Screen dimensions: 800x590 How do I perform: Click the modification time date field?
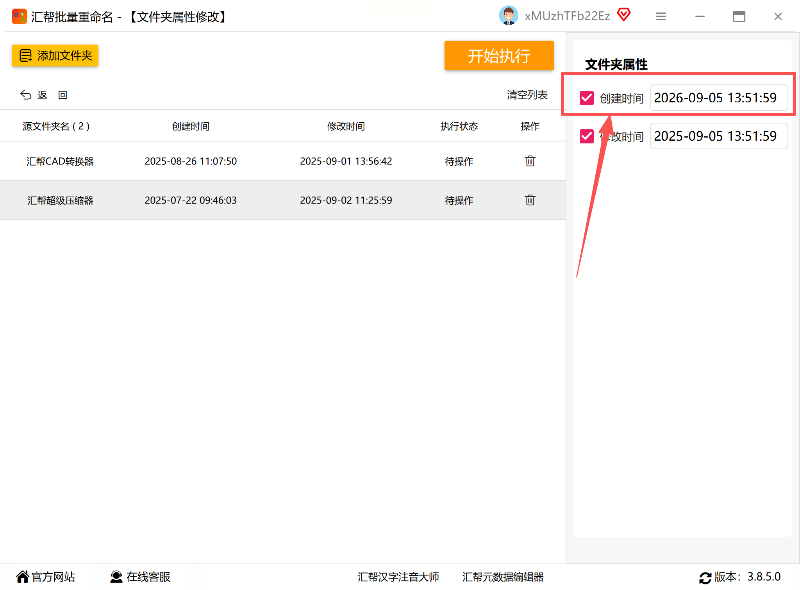pos(718,136)
